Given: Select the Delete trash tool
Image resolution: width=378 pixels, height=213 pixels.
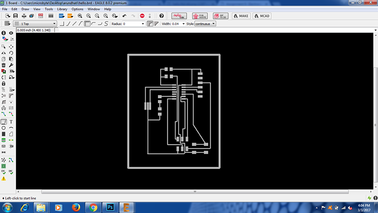Looking at the screenshot, I should (4, 65).
